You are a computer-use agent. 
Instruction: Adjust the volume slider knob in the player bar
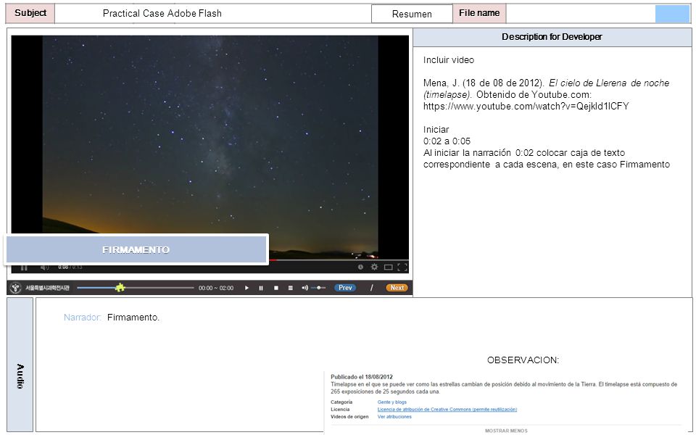(x=319, y=288)
